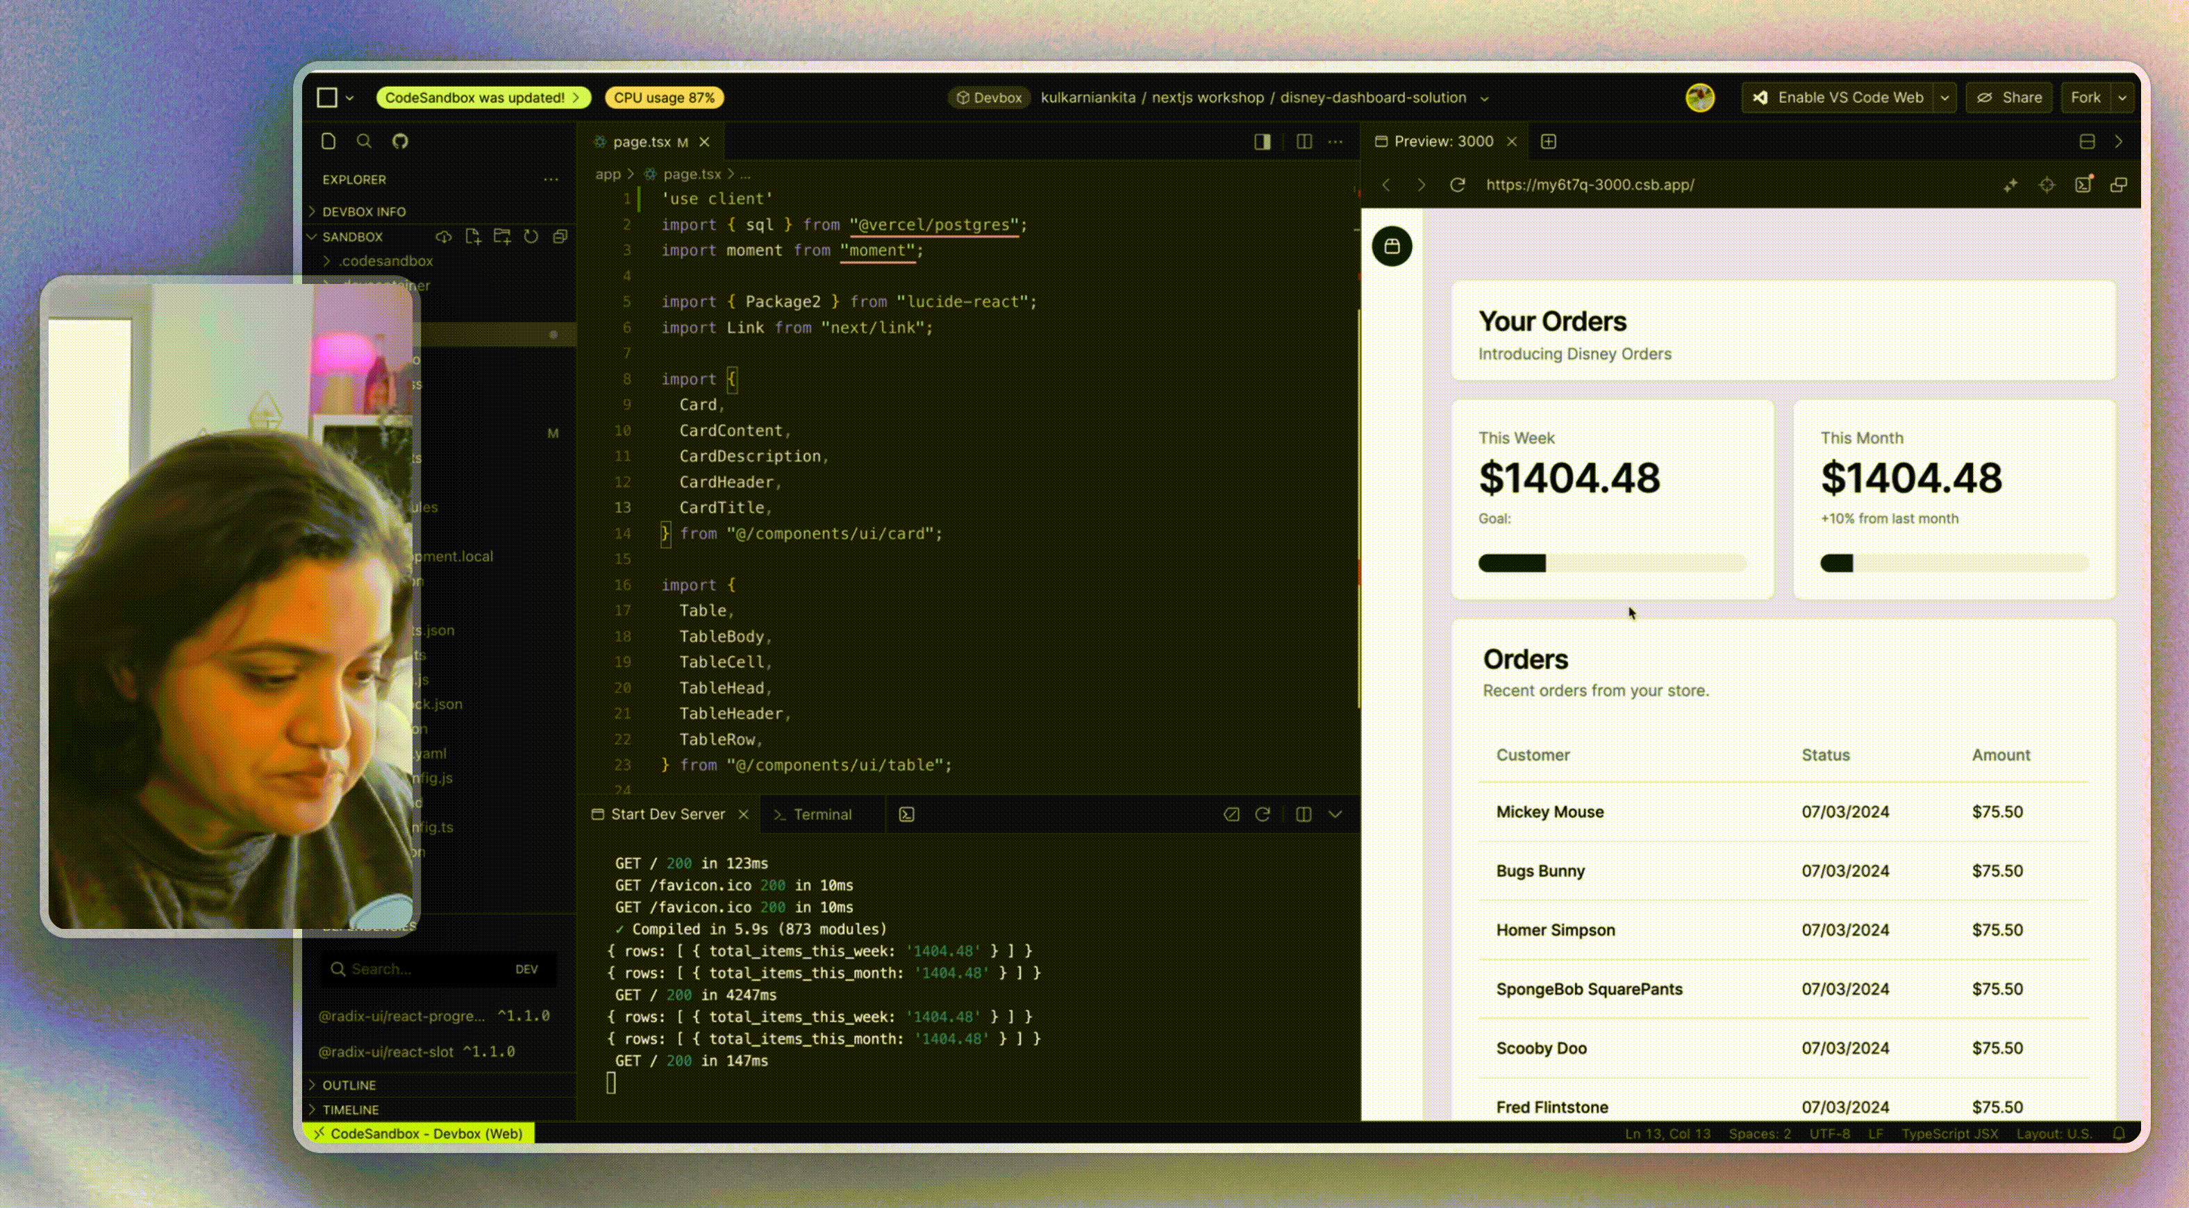The height and width of the screenshot is (1208, 2189).
Task: Select the new file icon in Sandbox
Action: pyautogui.click(x=474, y=236)
